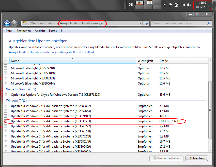The image size is (216, 167).
Task: Open the Action Center flag icon
Action: (x=171, y=5)
